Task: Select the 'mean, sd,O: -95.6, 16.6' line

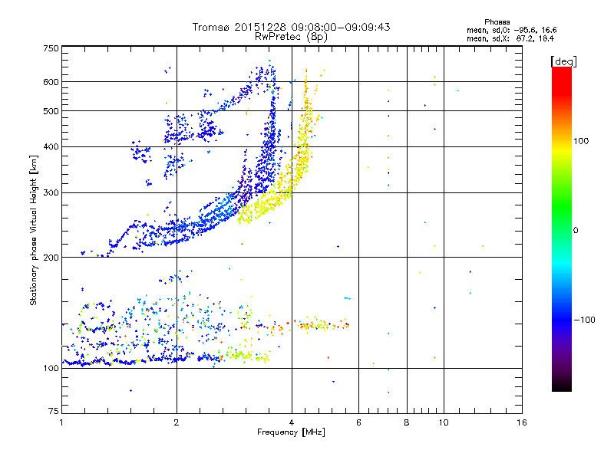Action: point(511,30)
